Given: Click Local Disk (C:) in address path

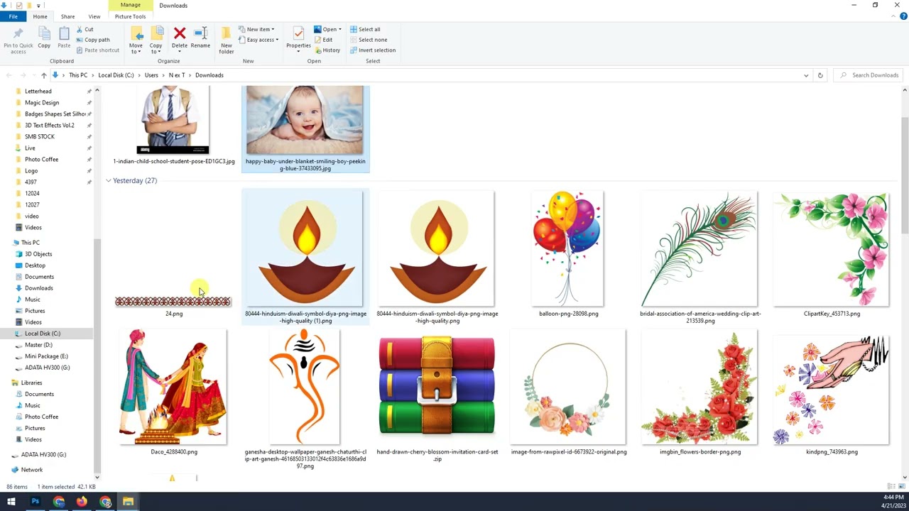Looking at the screenshot, I should click(116, 75).
